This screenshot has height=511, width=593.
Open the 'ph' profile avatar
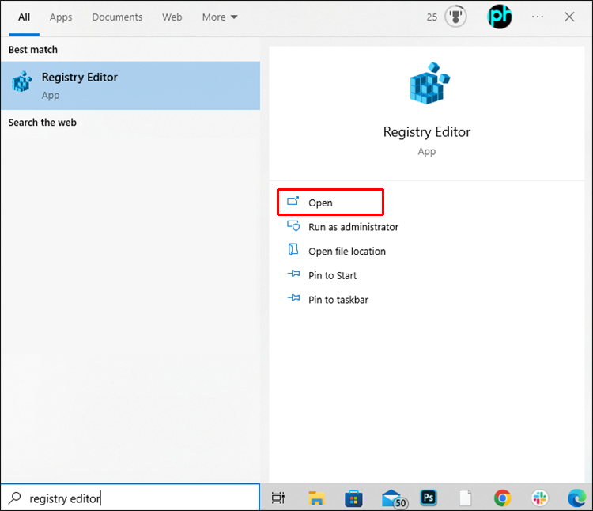499,17
